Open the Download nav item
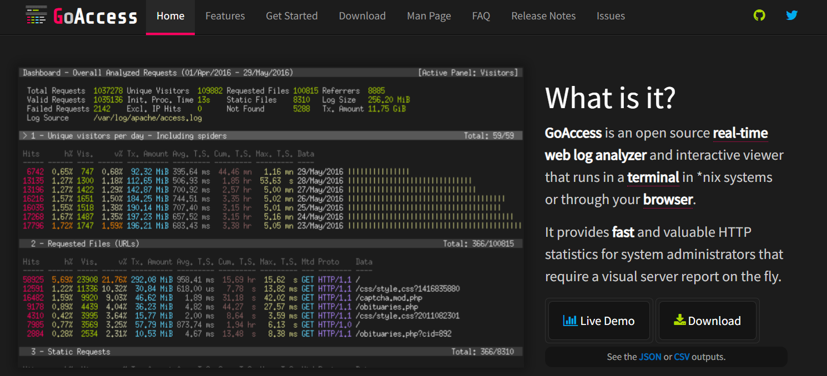Screen dimensions: 827x376 tap(362, 16)
